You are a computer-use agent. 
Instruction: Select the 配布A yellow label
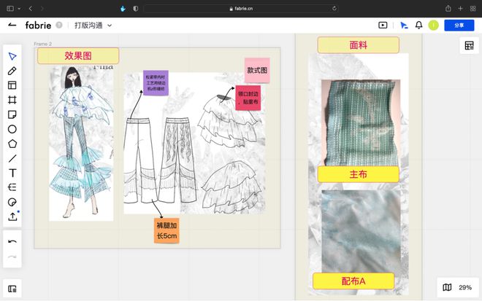coord(353,281)
